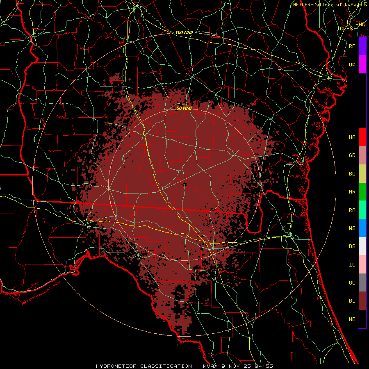Viewport: 369px width, 369px height.
Task: Click the RF legend label
Action: (352, 46)
